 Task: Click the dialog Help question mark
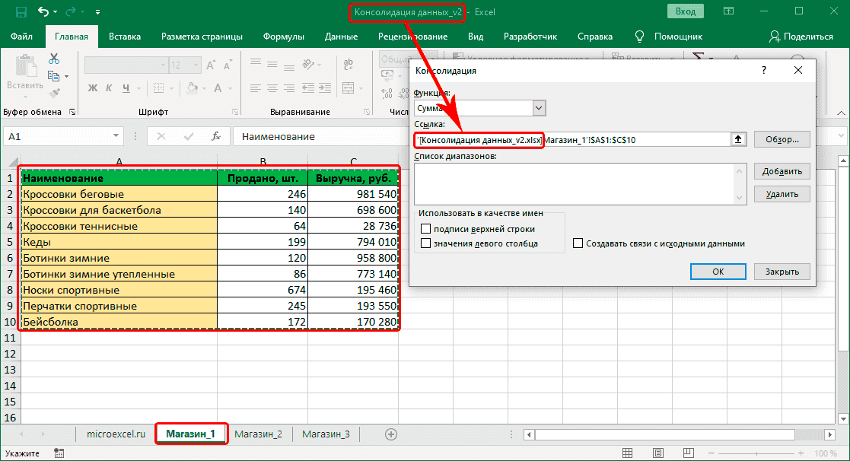(x=763, y=70)
